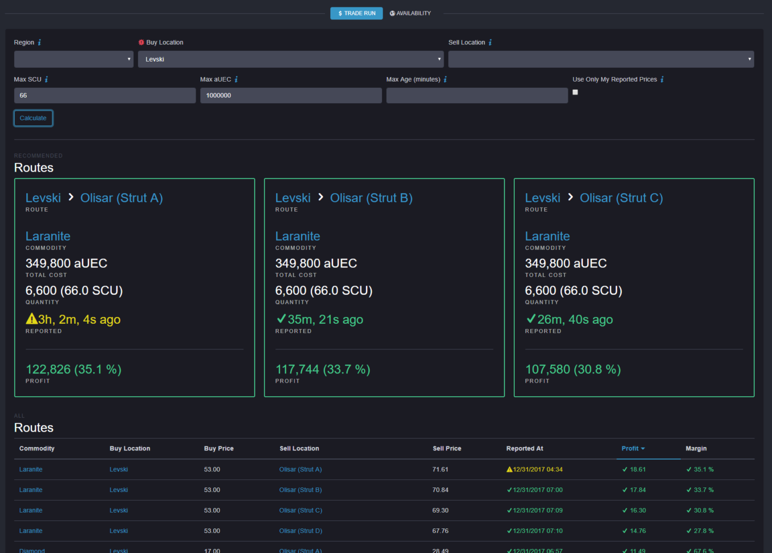The width and height of the screenshot is (772, 553).
Task: Switch to the Availability tab
Action: point(410,13)
